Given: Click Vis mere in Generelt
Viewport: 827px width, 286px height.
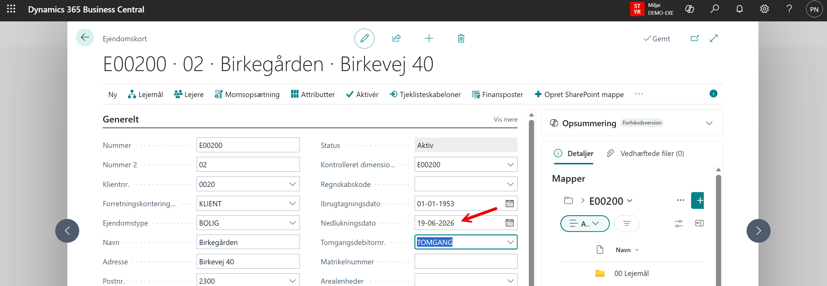Looking at the screenshot, I should click(x=505, y=120).
